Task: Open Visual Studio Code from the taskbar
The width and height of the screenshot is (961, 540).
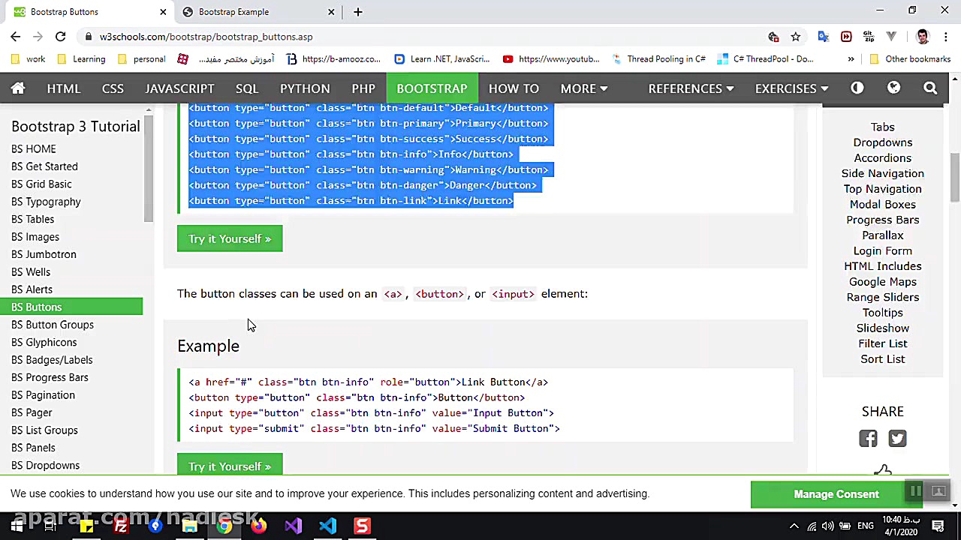Action: click(x=327, y=525)
